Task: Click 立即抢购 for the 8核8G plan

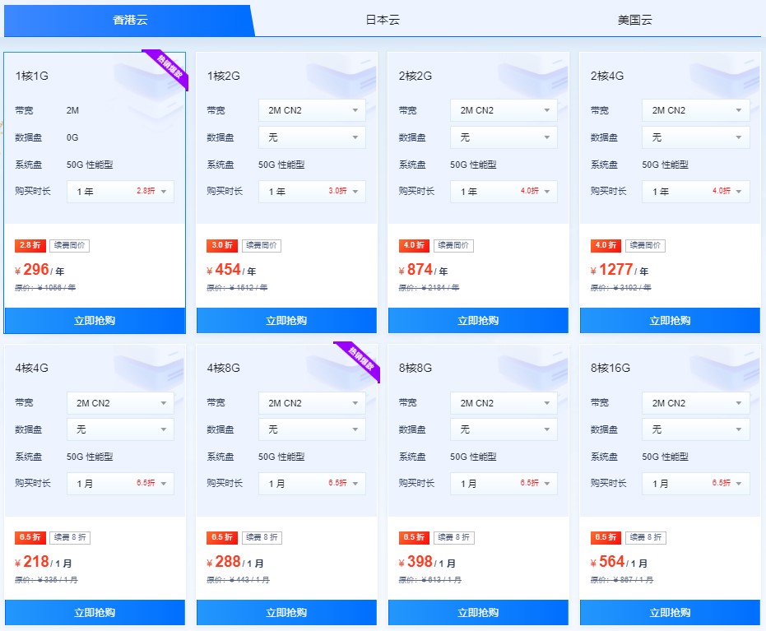Action: 478,612
